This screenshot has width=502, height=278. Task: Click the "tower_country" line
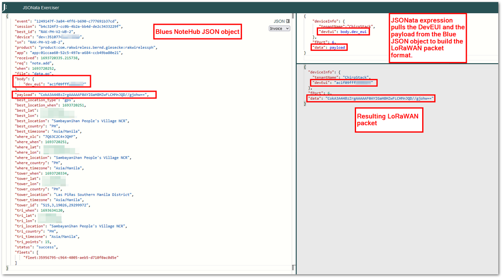pyautogui.click(x=38, y=189)
